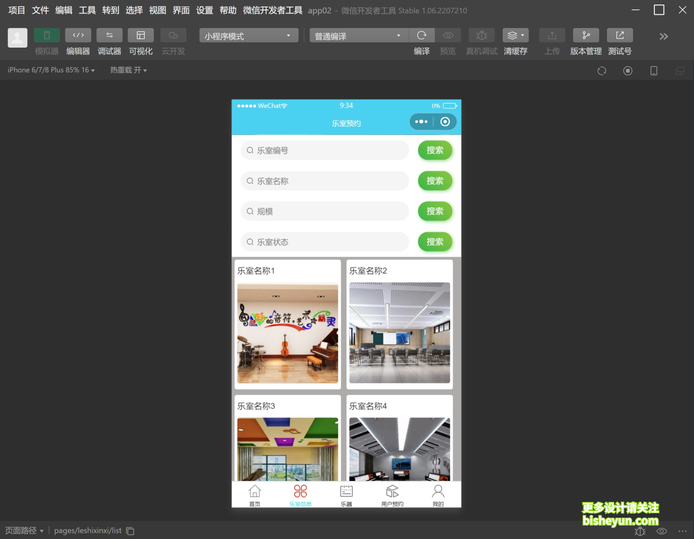The height and width of the screenshot is (539, 694).
Task: Open the mini program three-dot capsule menu
Action: (421, 121)
